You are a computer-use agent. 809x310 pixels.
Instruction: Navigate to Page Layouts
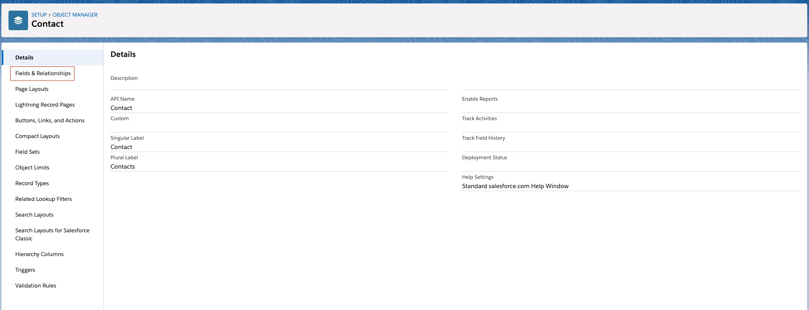pos(32,89)
